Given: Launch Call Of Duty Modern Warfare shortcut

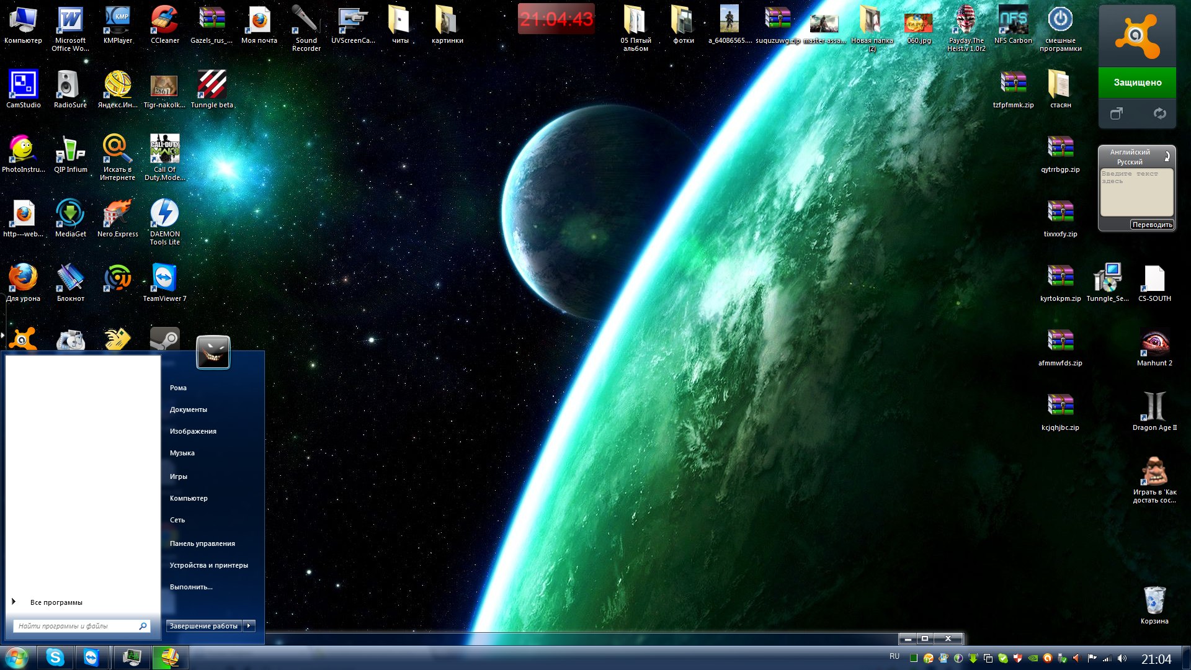Looking at the screenshot, I should tap(164, 158).
